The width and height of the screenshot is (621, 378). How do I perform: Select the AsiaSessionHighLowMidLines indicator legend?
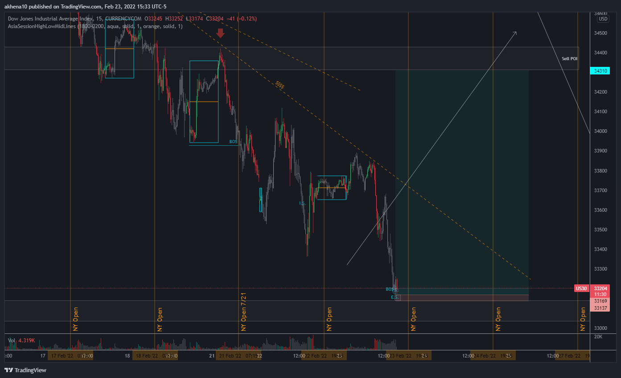pyautogui.click(x=95, y=26)
